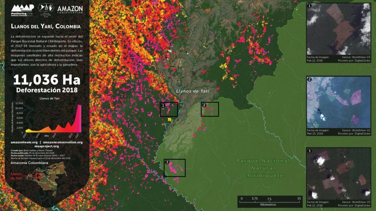Open the bottom satellite thumbnail with cleared plots

tap(338, 174)
